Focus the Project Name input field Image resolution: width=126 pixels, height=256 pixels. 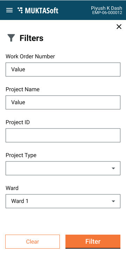click(x=63, y=102)
